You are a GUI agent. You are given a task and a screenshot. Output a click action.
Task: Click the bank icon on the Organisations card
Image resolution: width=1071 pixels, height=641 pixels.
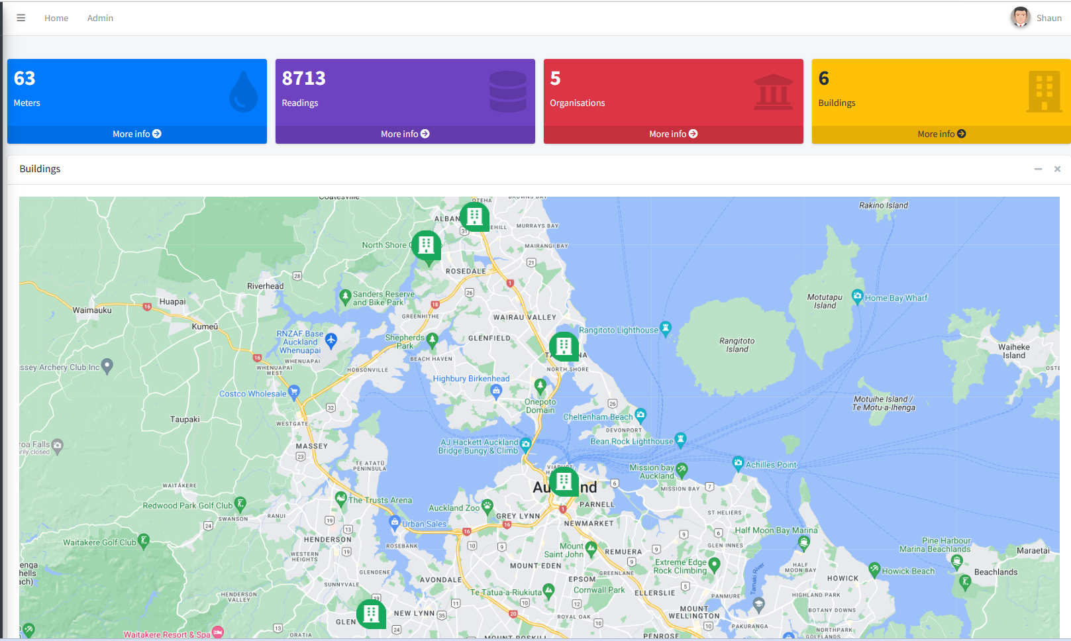click(775, 90)
